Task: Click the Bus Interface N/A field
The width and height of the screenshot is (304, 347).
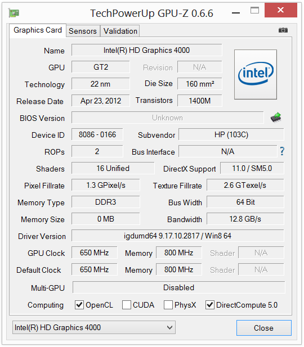Action: pyautogui.click(x=228, y=151)
